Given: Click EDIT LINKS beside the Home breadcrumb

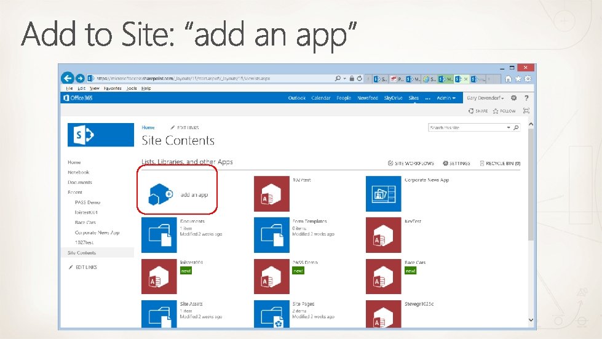Looking at the screenshot, I should (x=184, y=127).
